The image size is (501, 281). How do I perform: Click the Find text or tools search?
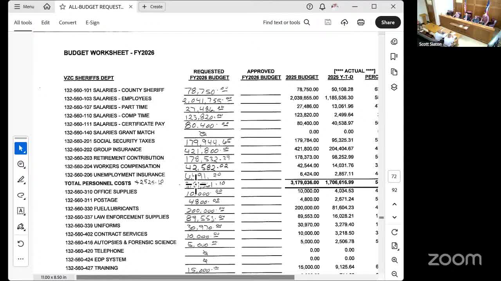click(287, 23)
